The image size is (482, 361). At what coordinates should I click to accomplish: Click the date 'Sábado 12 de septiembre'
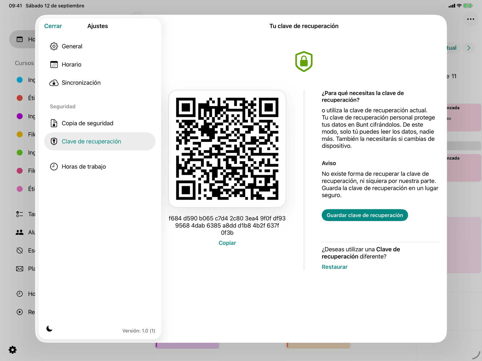(55, 6)
